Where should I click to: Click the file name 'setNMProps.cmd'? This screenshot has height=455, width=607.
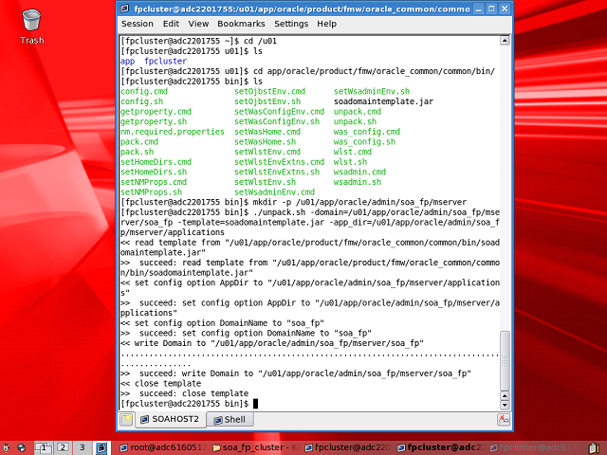154,182
